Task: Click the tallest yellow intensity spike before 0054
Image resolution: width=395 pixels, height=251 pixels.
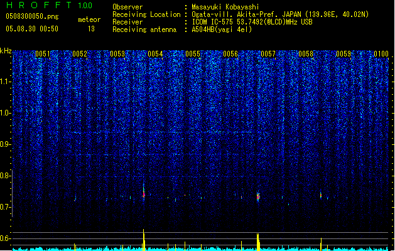Action: point(144,240)
